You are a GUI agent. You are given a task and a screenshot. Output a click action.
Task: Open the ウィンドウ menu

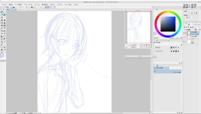click(x=68, y=5)
